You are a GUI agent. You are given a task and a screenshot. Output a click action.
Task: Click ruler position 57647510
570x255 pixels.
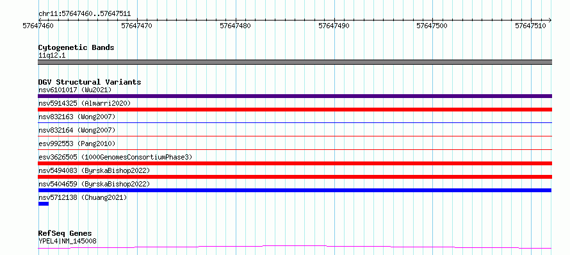coord(530,26)
